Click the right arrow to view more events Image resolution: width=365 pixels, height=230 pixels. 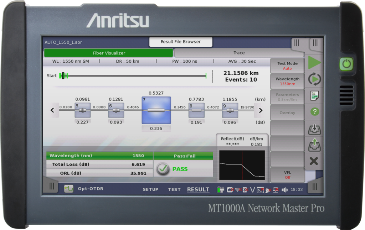coord(260,110)
